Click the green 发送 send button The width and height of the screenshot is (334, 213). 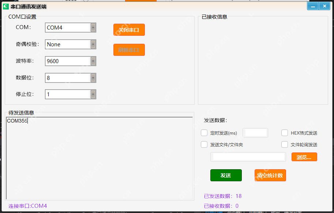point(226,175)
